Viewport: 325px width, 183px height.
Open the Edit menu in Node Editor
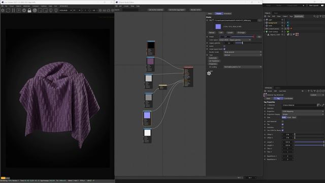(120, 6)
